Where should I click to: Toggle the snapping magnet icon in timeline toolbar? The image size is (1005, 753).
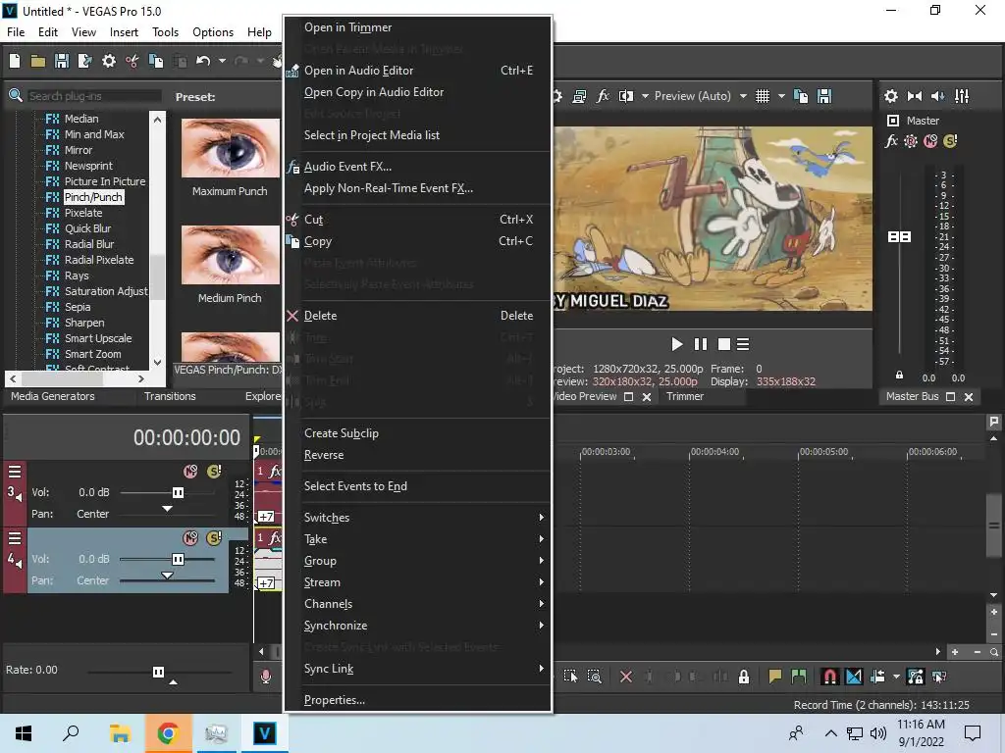click(830, 677)
